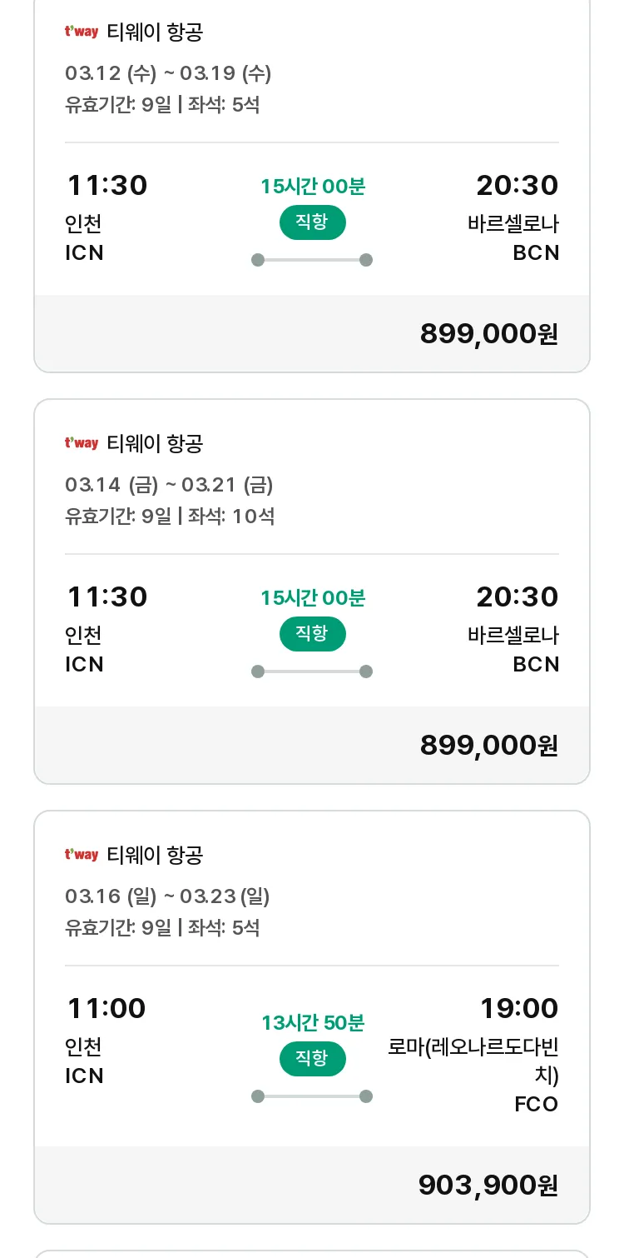Tap the 직항 badge on the 03.12 flight
Screen dimensions: 624x1258
[x=312, y=222]
